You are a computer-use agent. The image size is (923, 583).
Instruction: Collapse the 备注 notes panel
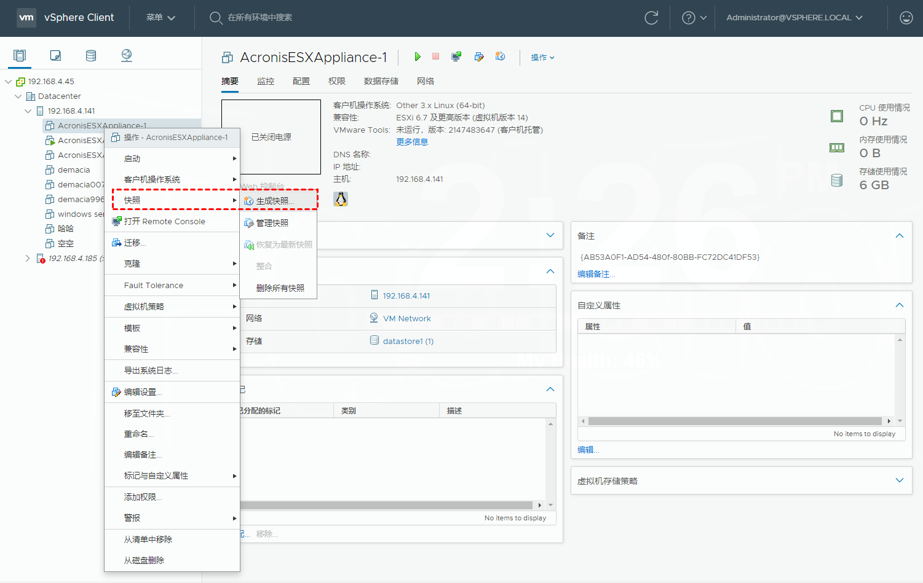(x=899, y=236)
